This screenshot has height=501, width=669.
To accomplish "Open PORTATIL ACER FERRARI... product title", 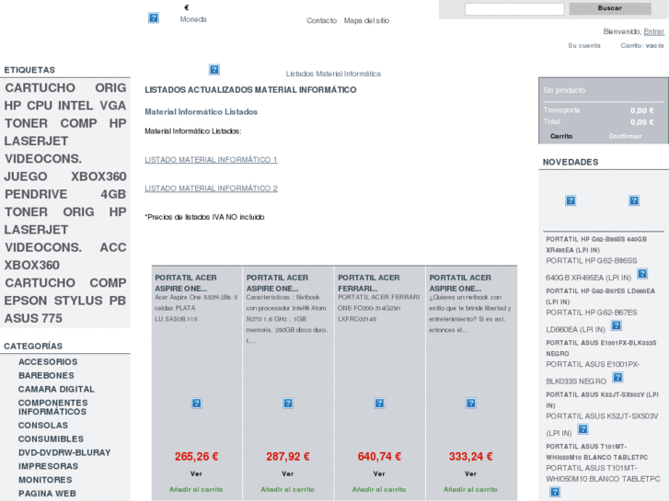I will click(369, 283).
